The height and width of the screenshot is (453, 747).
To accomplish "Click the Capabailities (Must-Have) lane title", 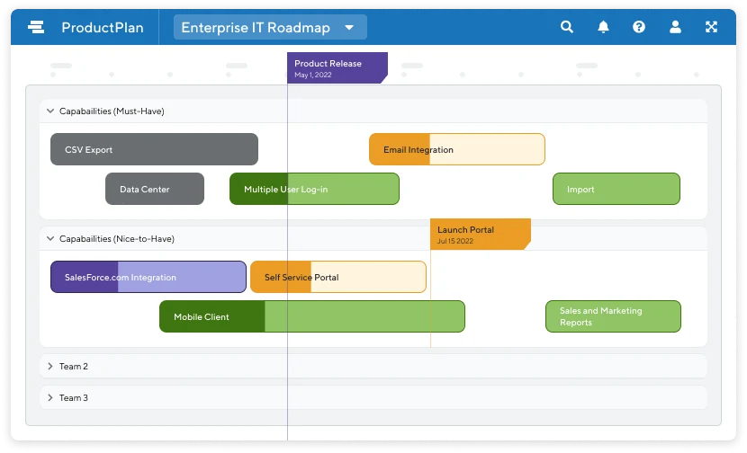I will tap(112, 111).
